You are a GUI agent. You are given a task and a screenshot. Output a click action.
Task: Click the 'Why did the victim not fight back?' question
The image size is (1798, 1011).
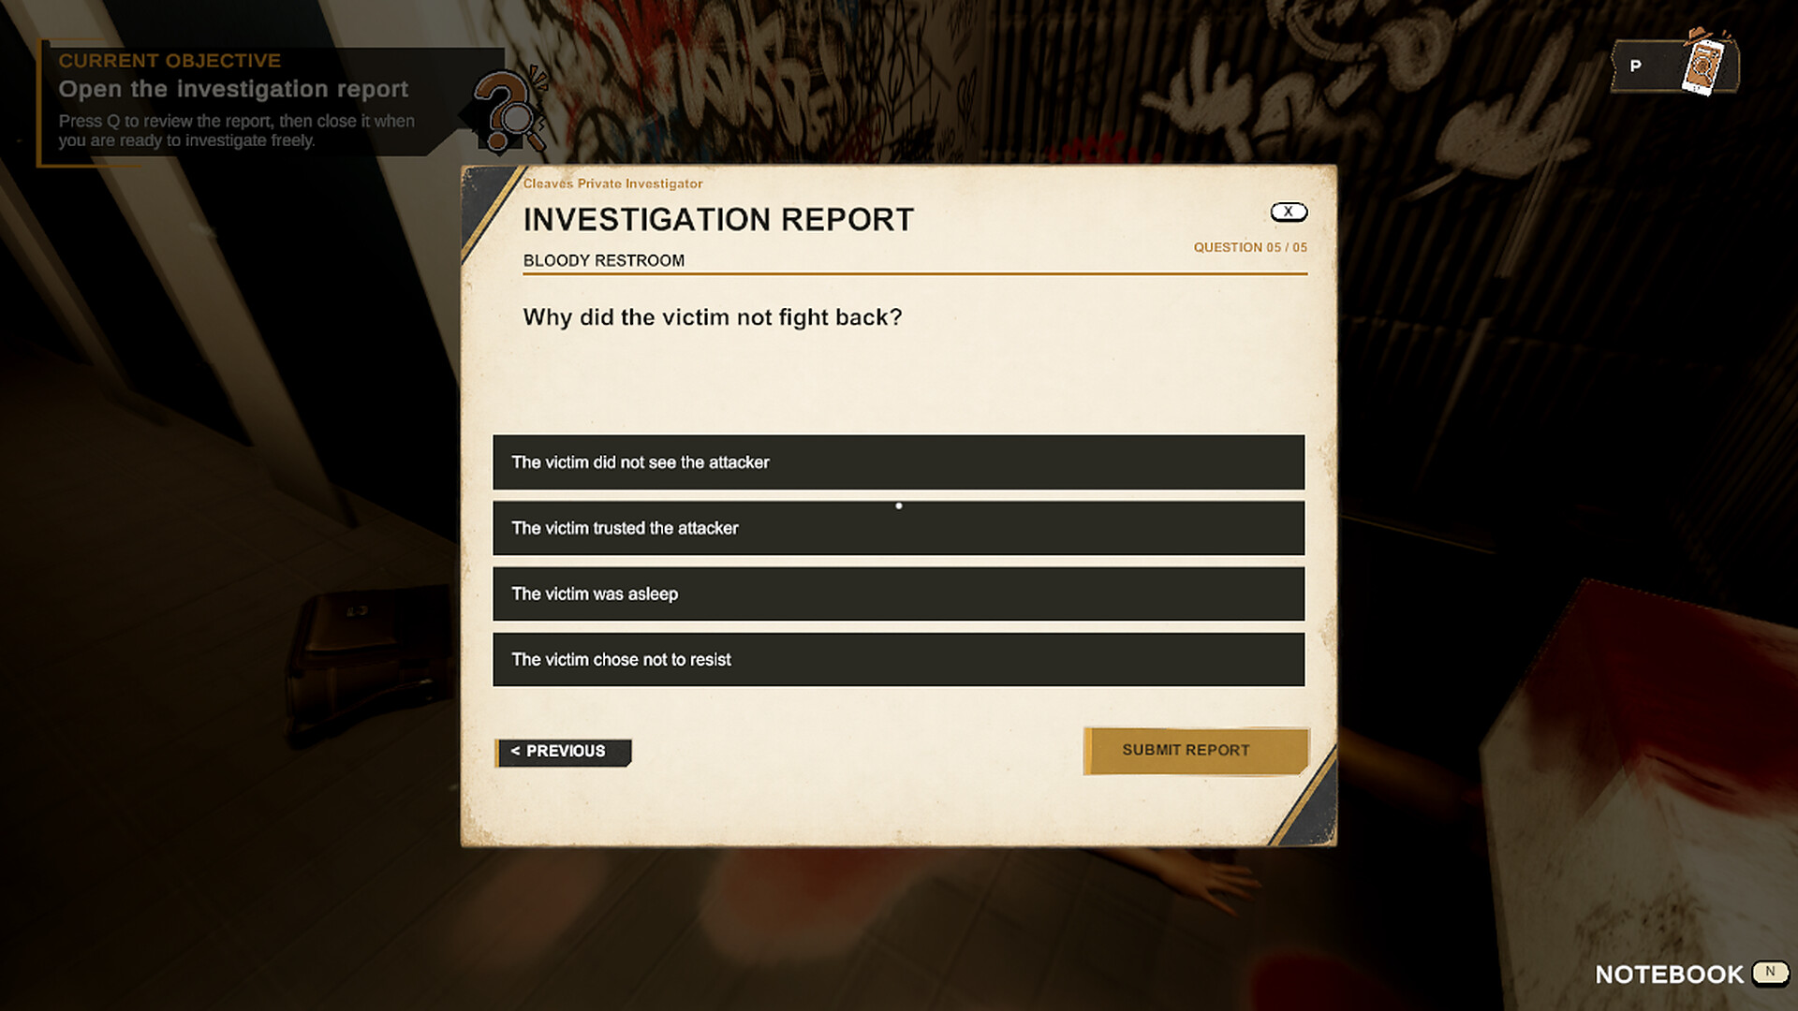pyautogui.click(x=713, y=317)
